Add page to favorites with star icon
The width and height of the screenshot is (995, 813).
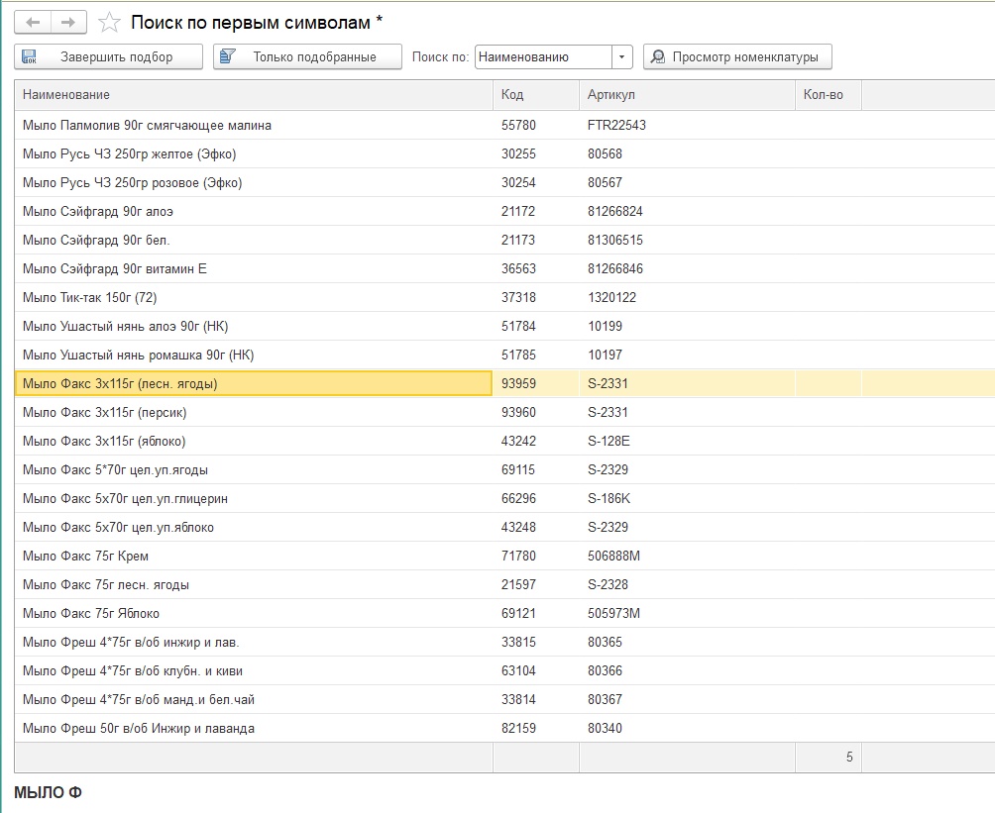(x=109, y=23)
